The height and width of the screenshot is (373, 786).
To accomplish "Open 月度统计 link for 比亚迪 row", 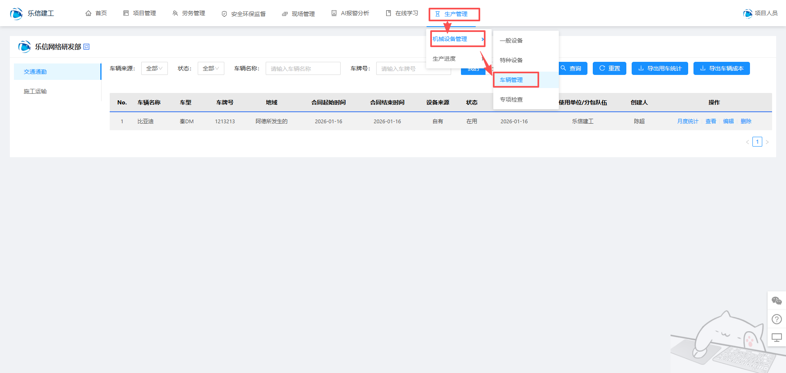I will point(687,121).
